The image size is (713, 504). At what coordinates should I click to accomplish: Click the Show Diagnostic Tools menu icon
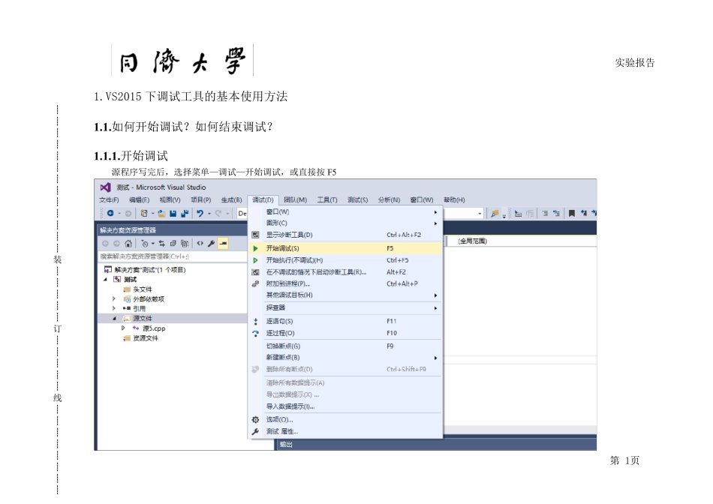255,235
